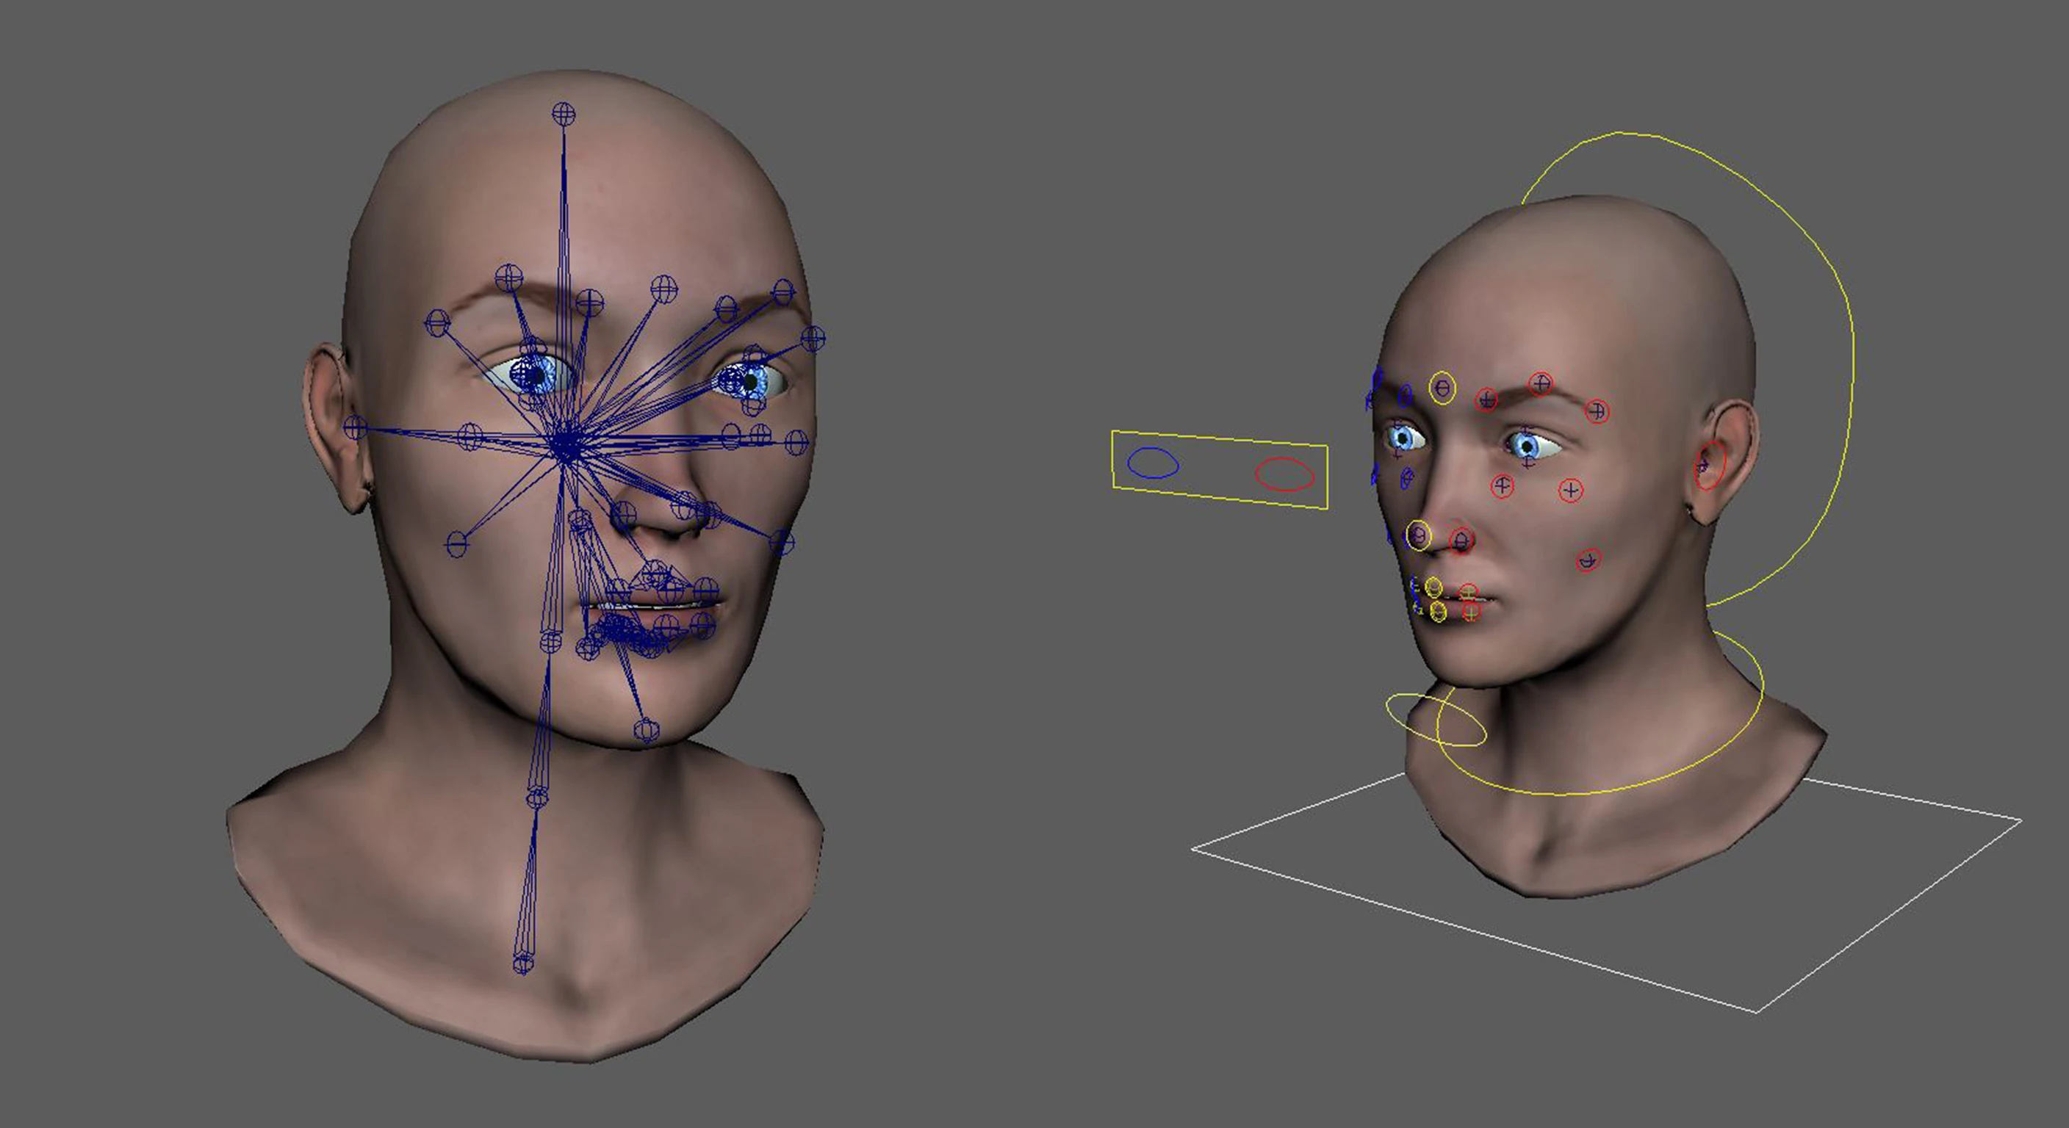The width and height of the screenshot is (2069, 1128).
Task: Select the red ear control curve
Action: 1710,466
